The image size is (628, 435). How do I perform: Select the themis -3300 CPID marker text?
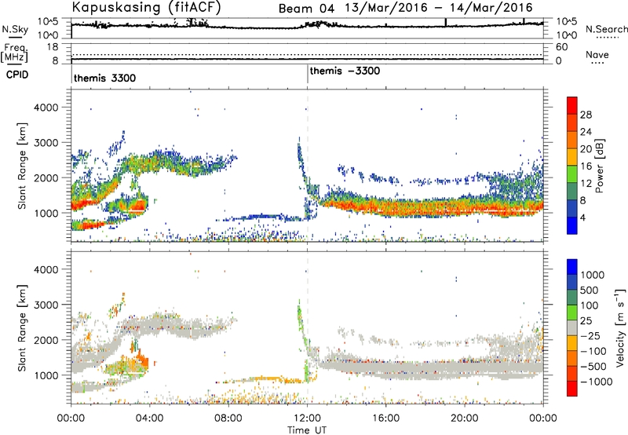tap(345, 71)
